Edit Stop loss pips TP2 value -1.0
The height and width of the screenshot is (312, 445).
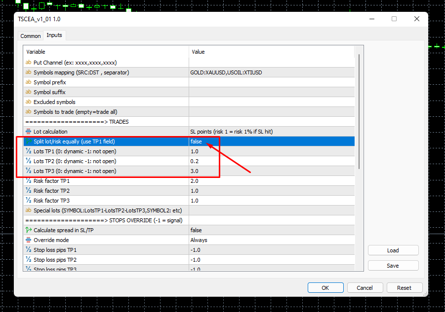click(272, 260)
